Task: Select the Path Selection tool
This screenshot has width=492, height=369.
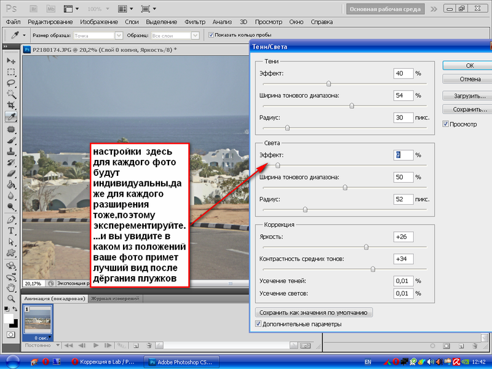Action: (11, 242)
